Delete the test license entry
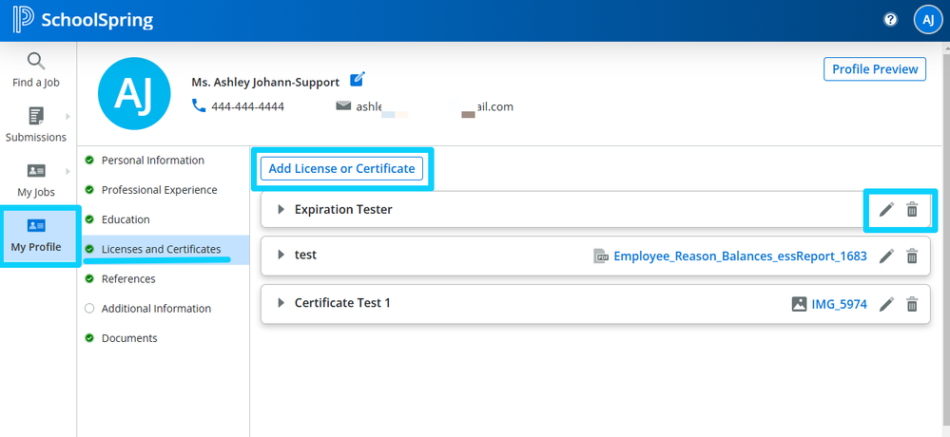 [x=912, y=256]
